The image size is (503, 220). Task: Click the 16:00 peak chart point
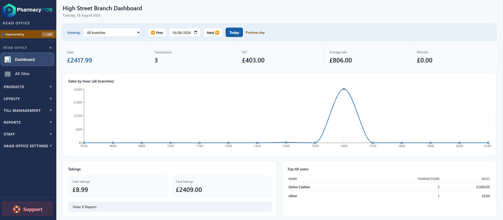pyautogui.click(x=344, y=89)
